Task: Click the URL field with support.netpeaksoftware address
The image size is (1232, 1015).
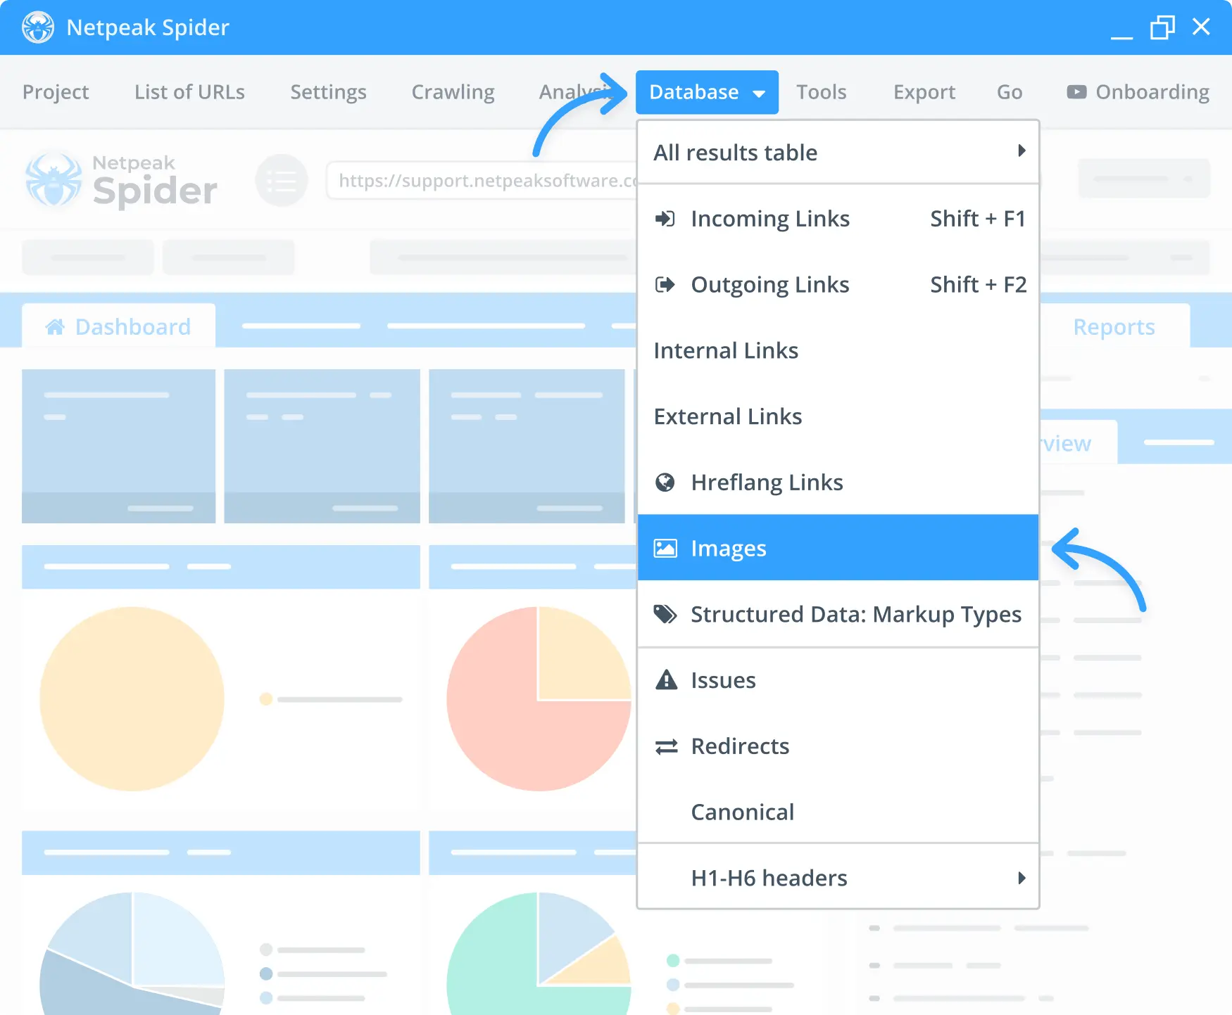Action: [483, 181]
